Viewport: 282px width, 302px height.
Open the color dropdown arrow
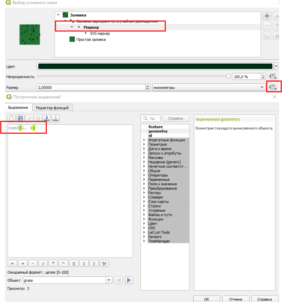(276, 66)
